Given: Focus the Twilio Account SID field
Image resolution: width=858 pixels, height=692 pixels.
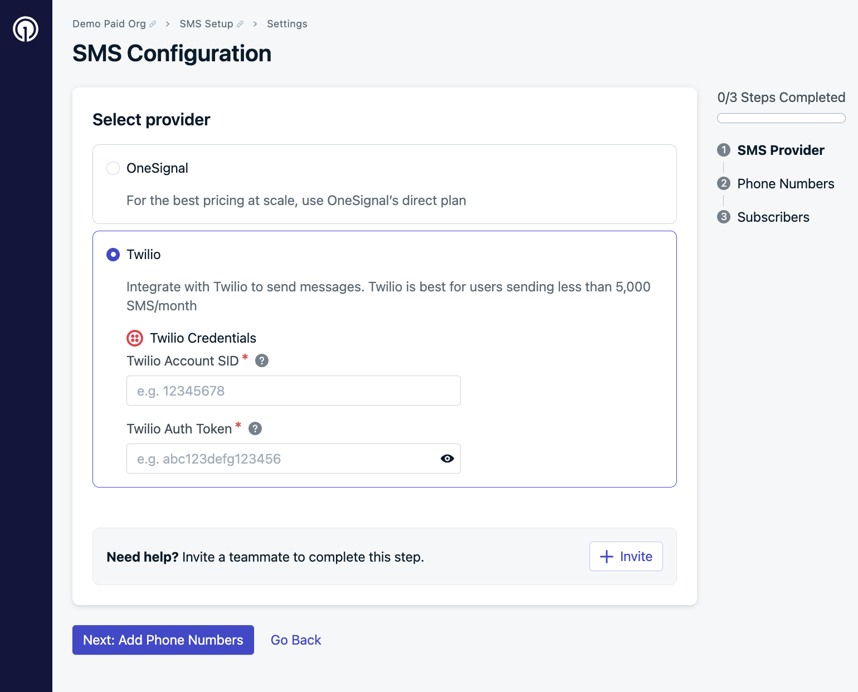Looking at the screenshot, I should click(294, 391).
